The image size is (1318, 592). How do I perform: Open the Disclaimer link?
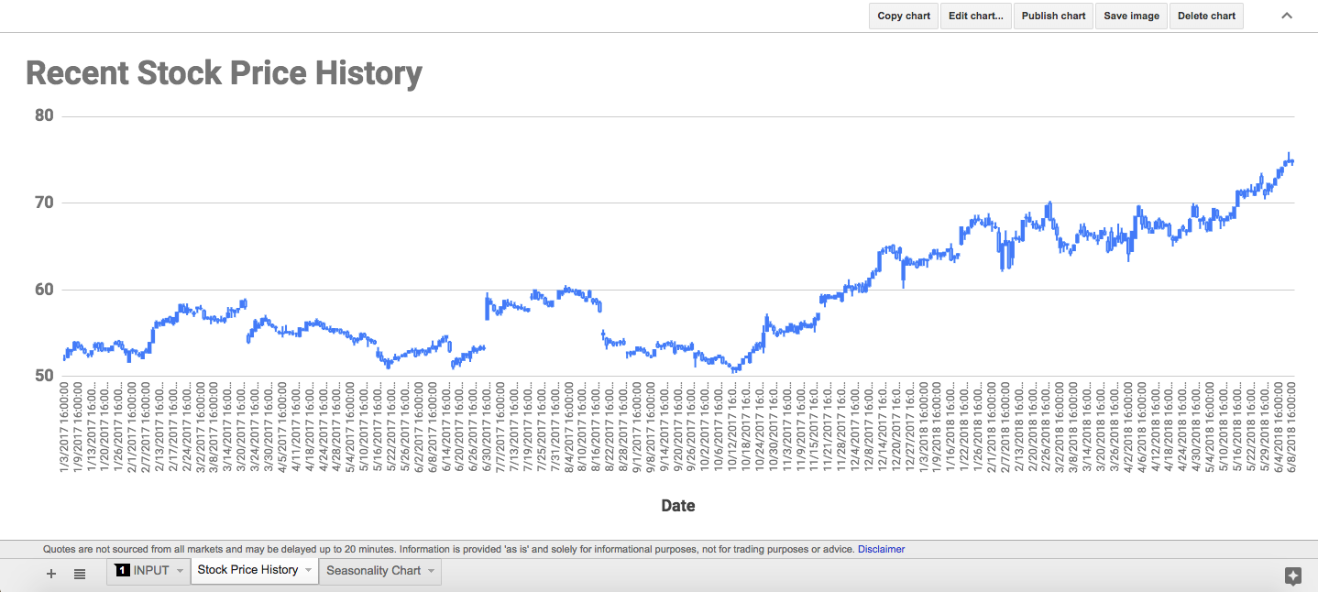pos(881,548)
